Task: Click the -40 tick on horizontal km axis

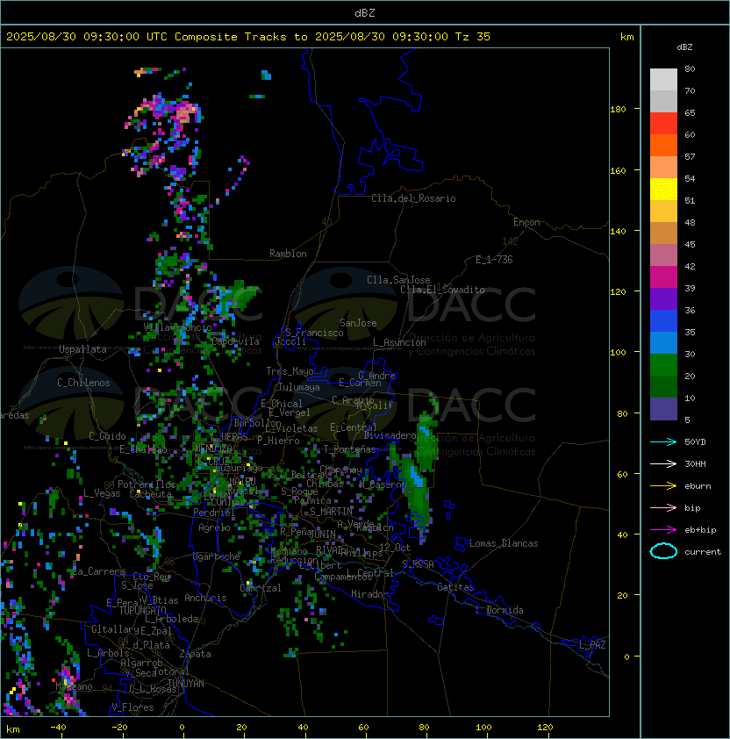Action: pyautogui.click(x=59, y=728)
